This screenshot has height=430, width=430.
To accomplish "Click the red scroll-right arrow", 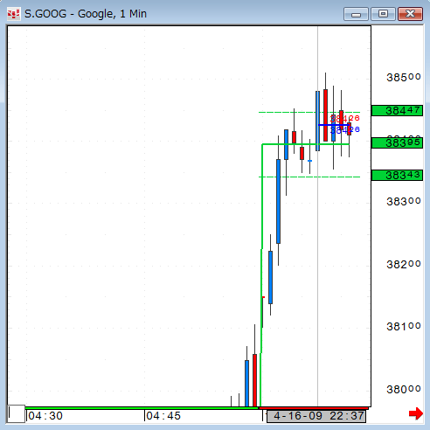I will 416,413.
